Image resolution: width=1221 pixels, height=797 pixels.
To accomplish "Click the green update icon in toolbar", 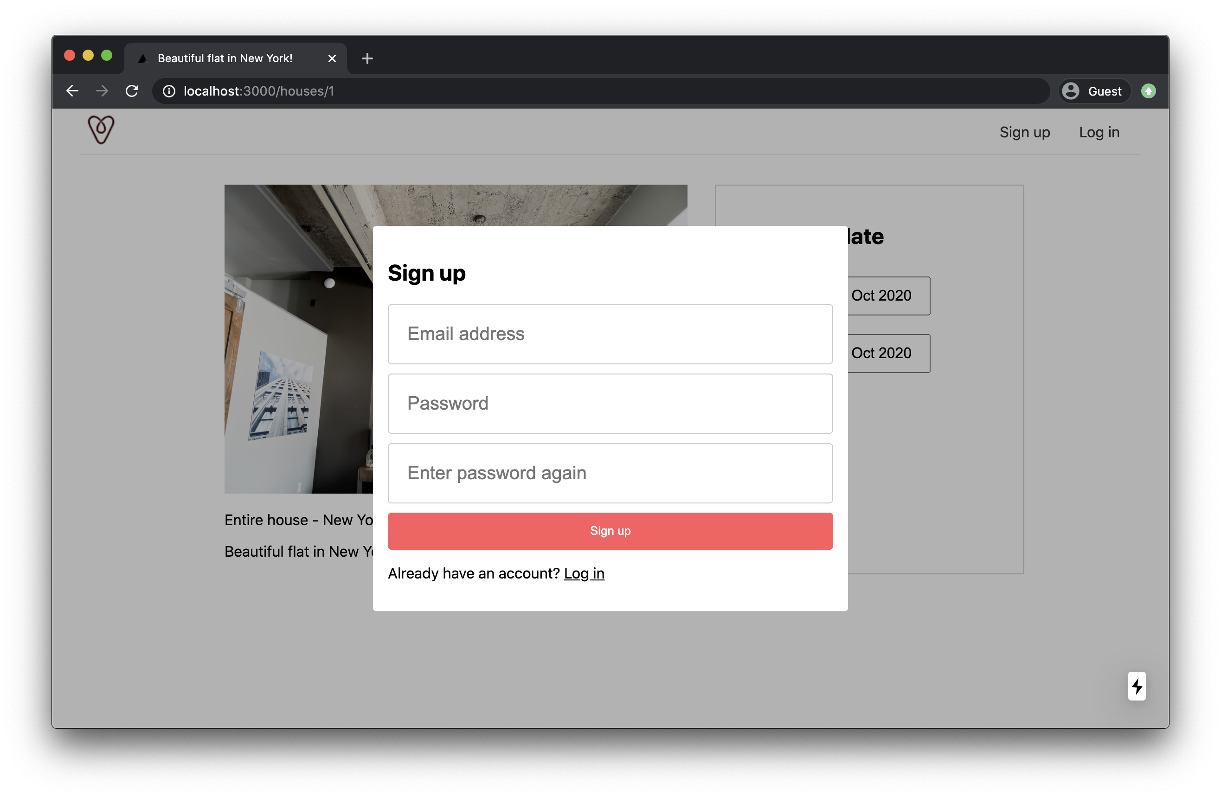I will coord(1148,91).
